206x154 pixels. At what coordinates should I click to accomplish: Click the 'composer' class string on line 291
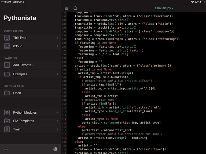(x=163, y=32)
